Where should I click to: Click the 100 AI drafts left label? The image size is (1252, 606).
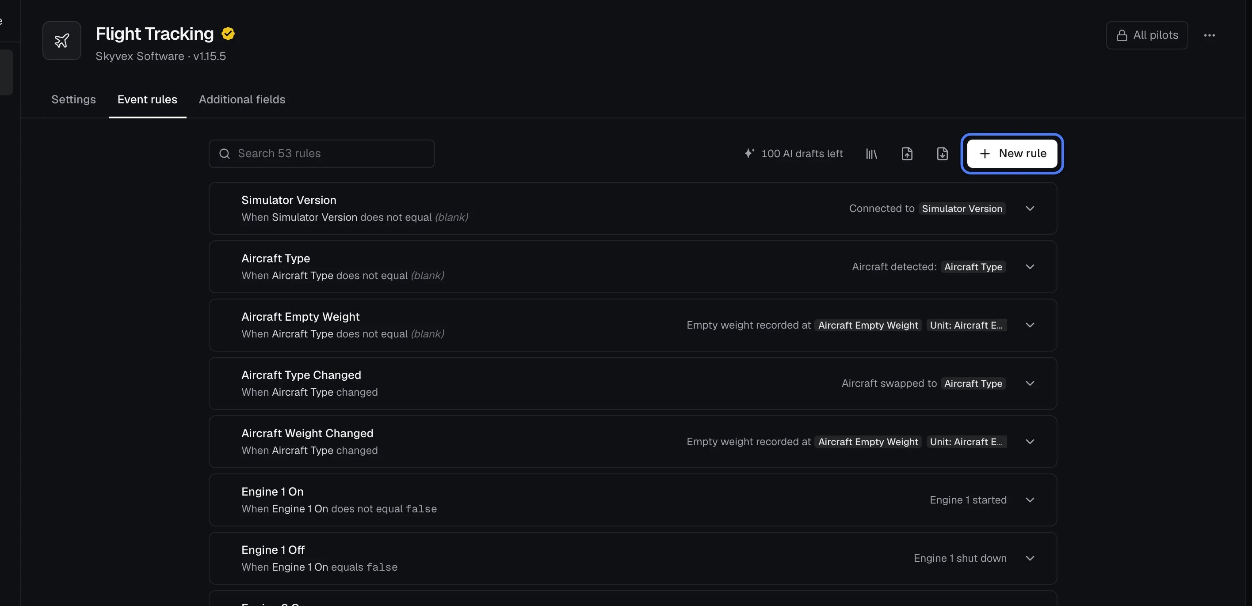coord(802,154)
